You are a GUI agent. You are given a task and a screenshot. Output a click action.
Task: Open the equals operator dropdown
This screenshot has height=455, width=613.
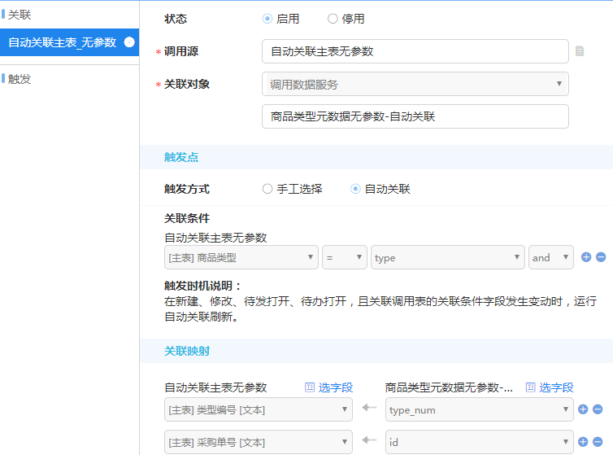coord(344,257)
